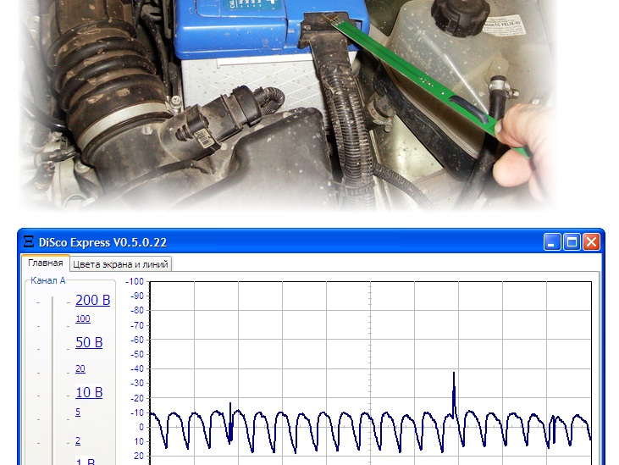Select the 2 voltage range
The width and height of the screenshot is (619, 465).
tap(78, 441)
